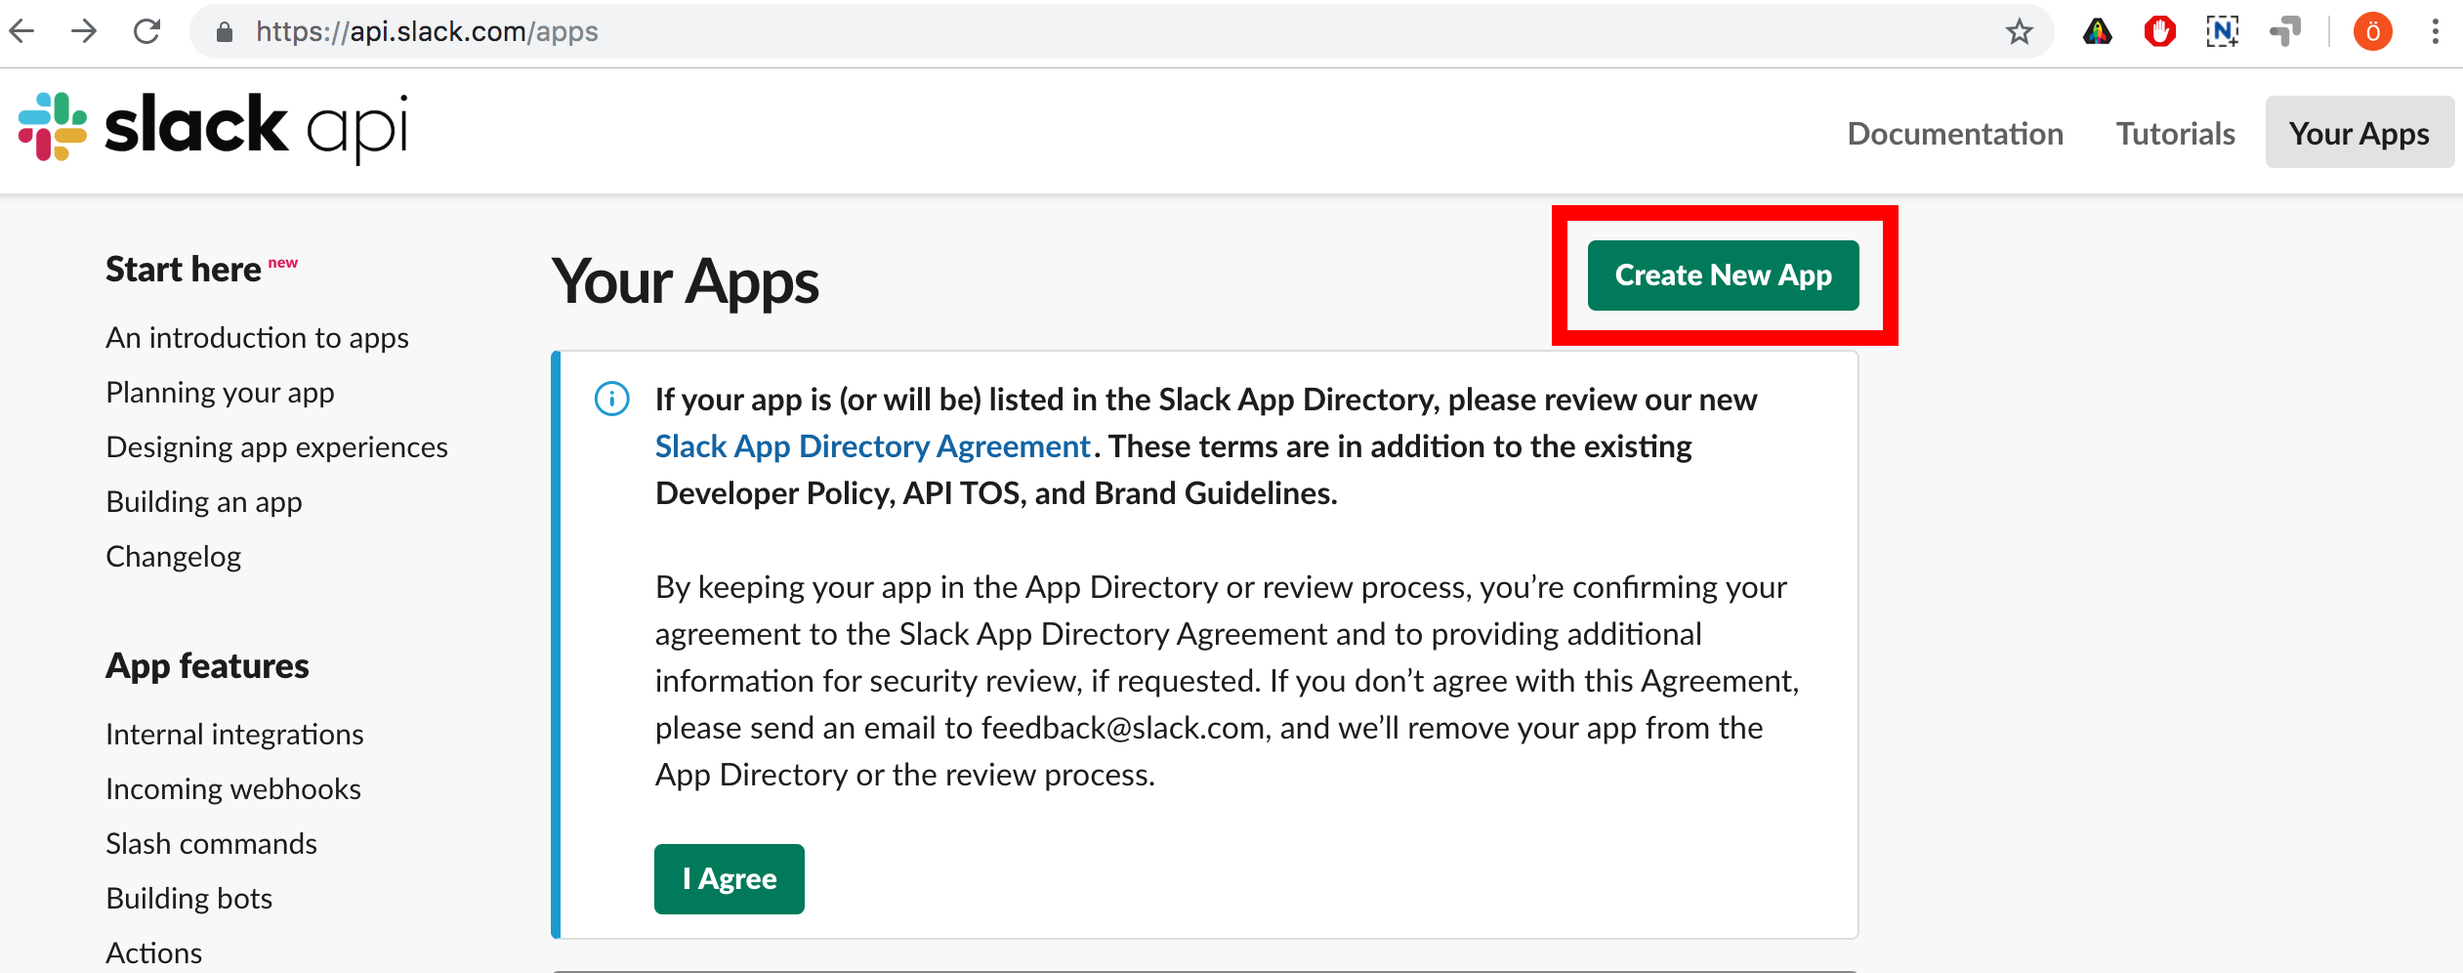Open Incoming webhooks sidebar link
Image resolution: width=2463 pixels, height=973 pixels.
[233, 789]
